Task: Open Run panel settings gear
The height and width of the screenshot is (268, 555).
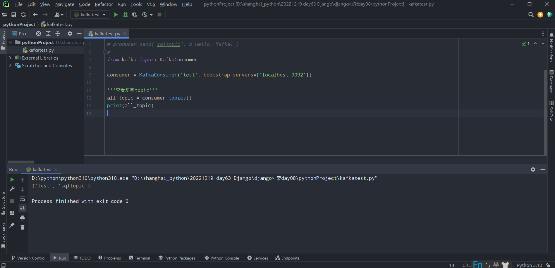Action: point(533,169)
